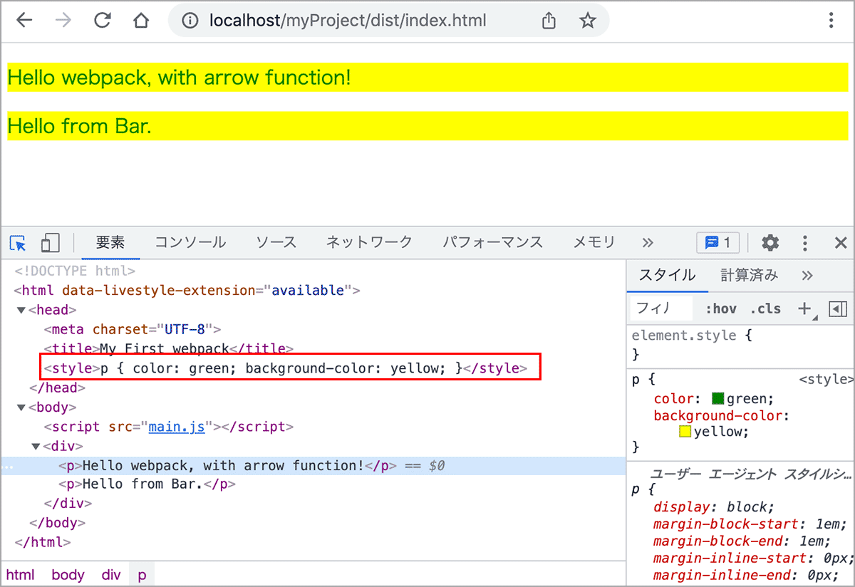Viewport: 855px width, 587px height.
Task: Click the DOCTYPE html line
Action: coord(75,271)
